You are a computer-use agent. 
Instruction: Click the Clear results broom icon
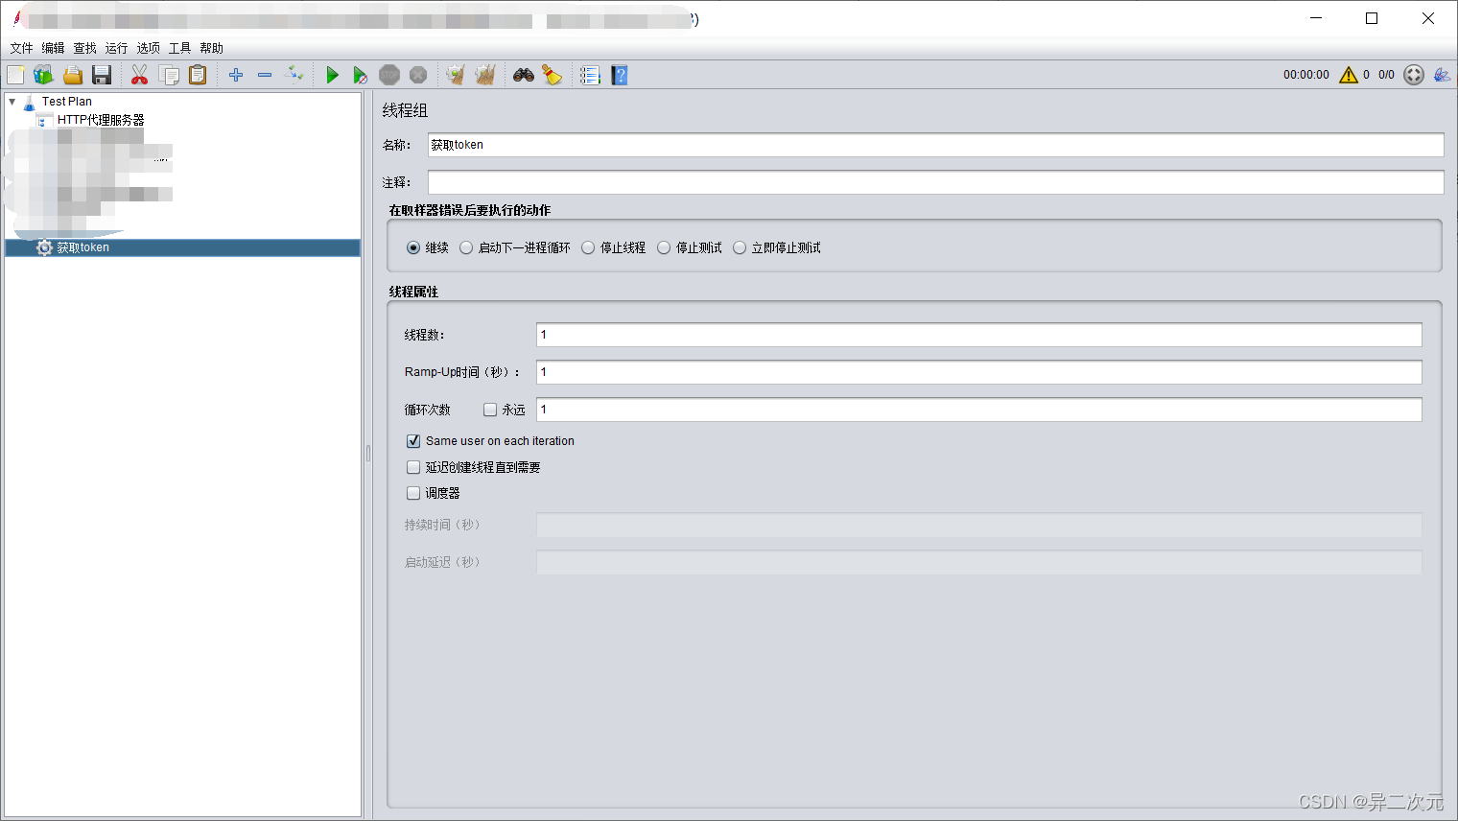(x=456, y=75)
